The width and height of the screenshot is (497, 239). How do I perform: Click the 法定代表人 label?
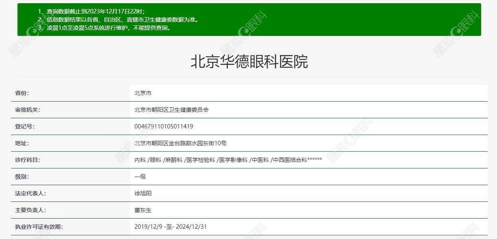point(31,193)
